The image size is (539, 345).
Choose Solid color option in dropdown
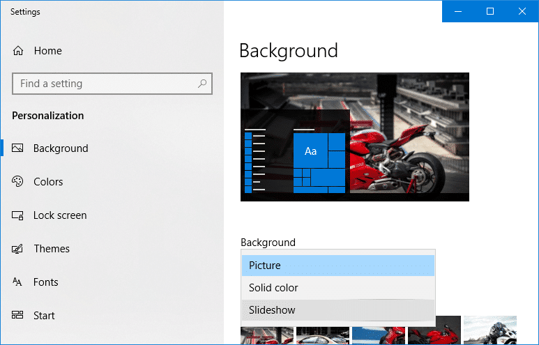click(338, 288)
